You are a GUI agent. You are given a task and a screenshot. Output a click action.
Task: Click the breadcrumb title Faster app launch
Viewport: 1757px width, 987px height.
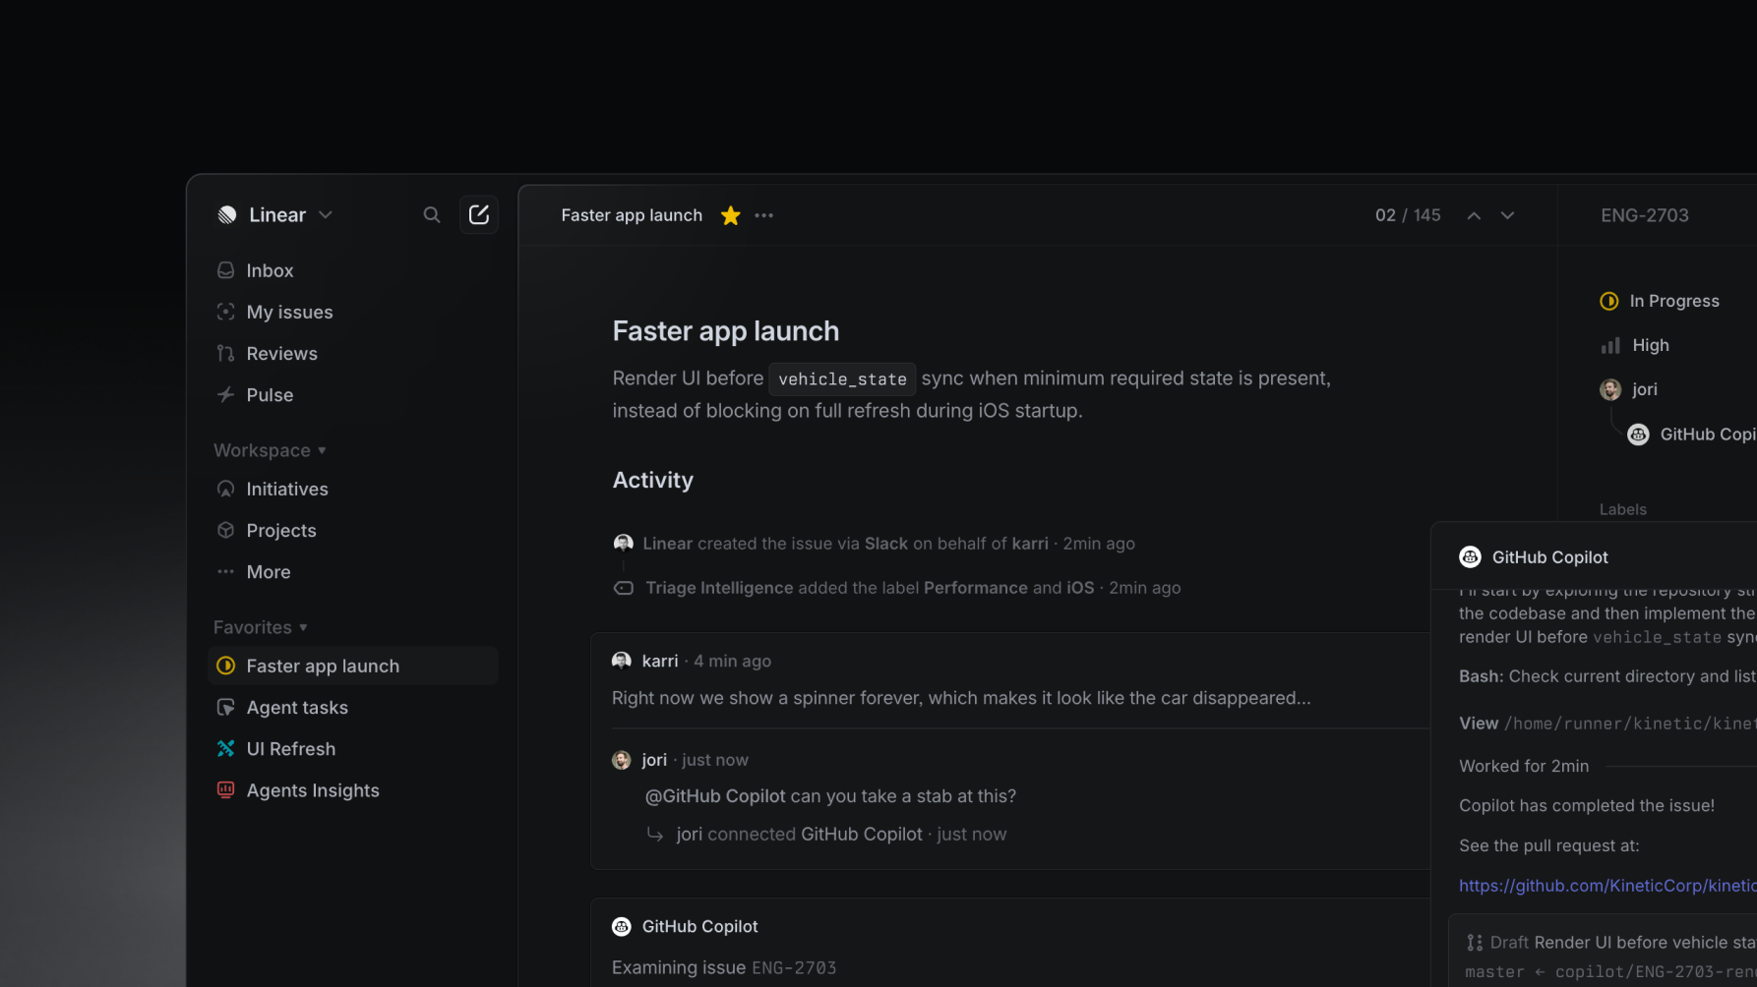point(632,215)
